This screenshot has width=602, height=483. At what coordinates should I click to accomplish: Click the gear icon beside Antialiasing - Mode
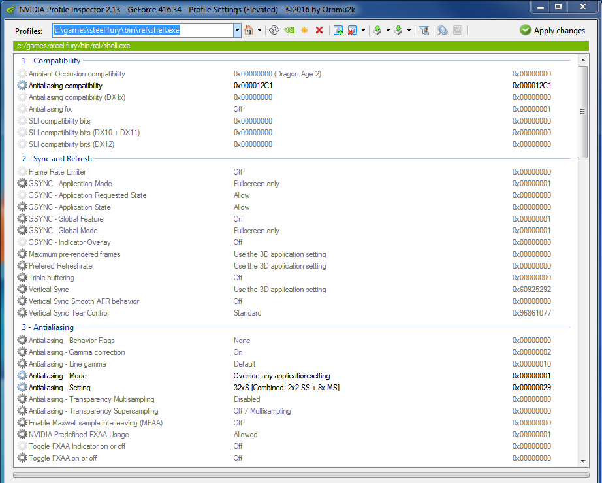[22, 375]
